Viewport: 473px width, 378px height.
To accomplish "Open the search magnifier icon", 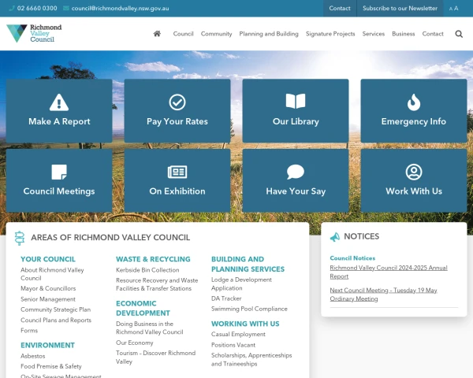I will point(459,34).
